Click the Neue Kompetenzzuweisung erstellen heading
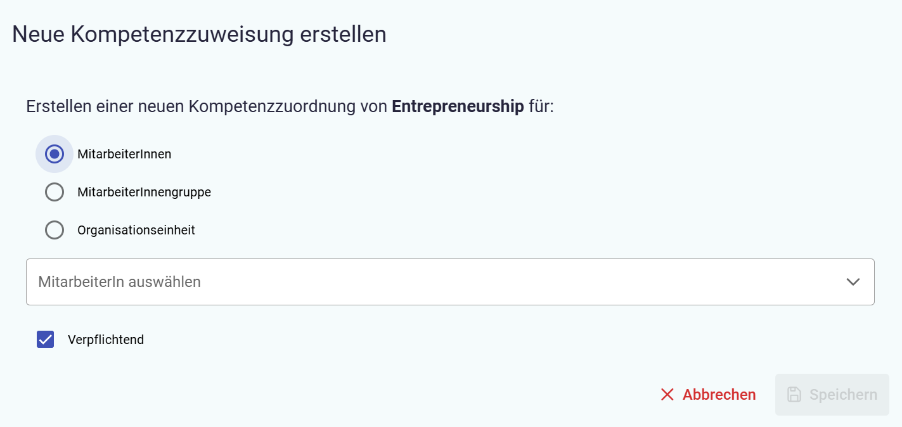This screenshot has height=427, width=902. pyautogui.click(x=199, y=34)
